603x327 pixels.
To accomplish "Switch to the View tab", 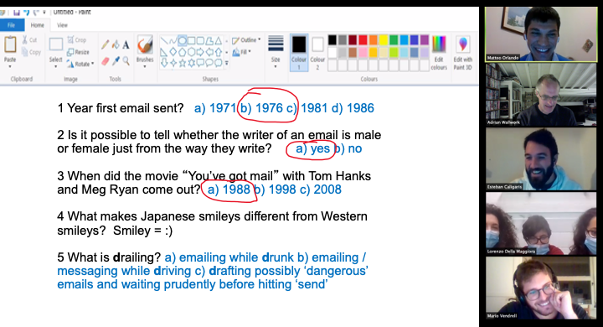I will [x=62, y=25].
